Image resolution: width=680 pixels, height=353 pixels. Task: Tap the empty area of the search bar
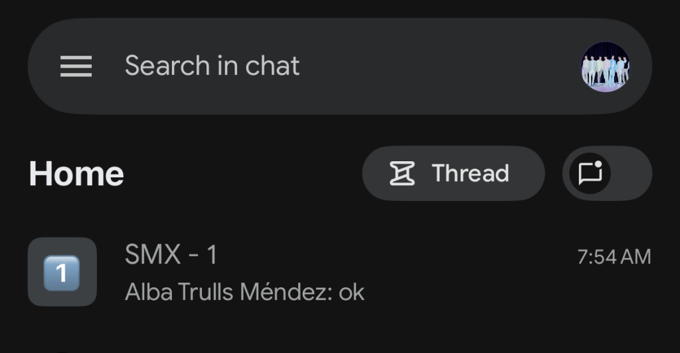tap(438, 66)
